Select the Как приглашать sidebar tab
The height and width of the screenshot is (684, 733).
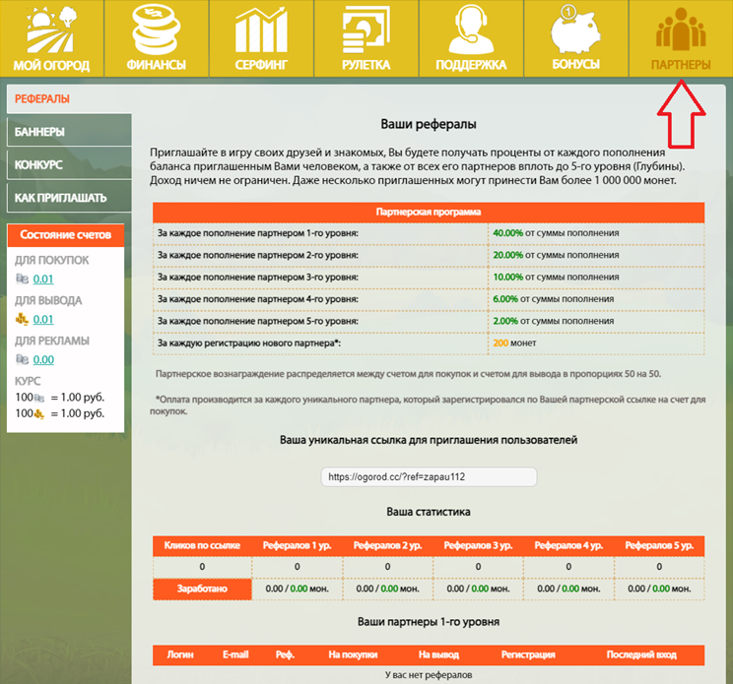(x=69, y=198)
